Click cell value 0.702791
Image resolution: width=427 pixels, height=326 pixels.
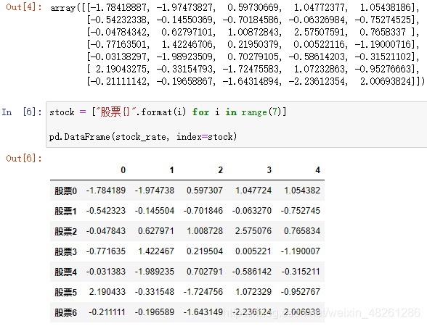tap(205, 272)
